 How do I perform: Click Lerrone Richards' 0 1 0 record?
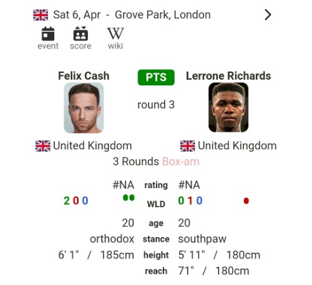(190, 200)
